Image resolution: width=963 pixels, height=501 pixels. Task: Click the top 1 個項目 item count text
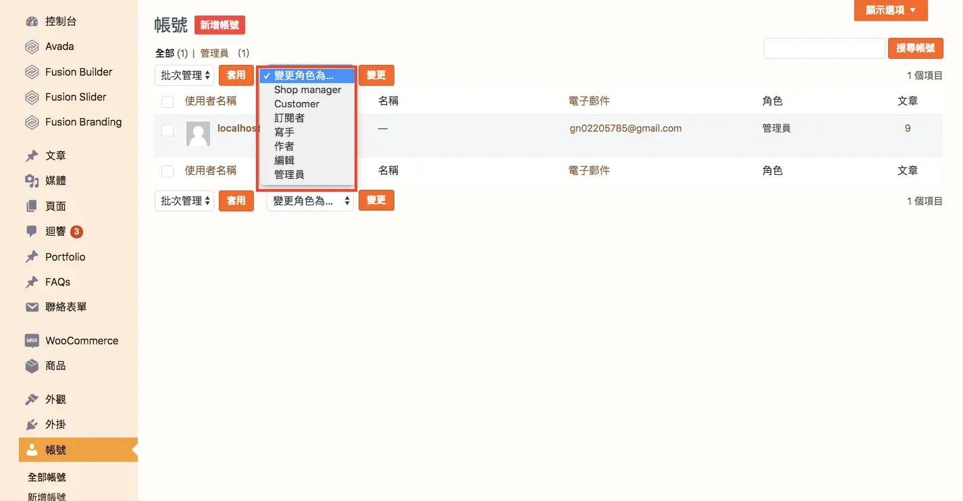pos(925,76)
